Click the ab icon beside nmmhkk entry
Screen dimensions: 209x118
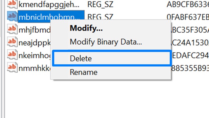[12, 67]
